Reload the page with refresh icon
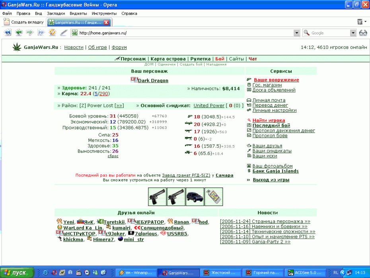 (x=52, y=32)
